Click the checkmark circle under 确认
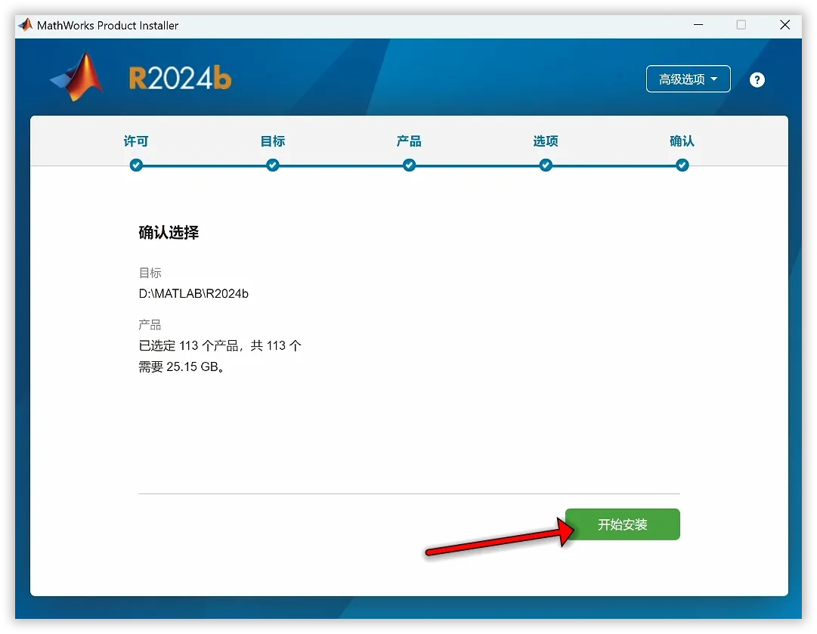Screen dimensions: 817x634 point(682,165)
